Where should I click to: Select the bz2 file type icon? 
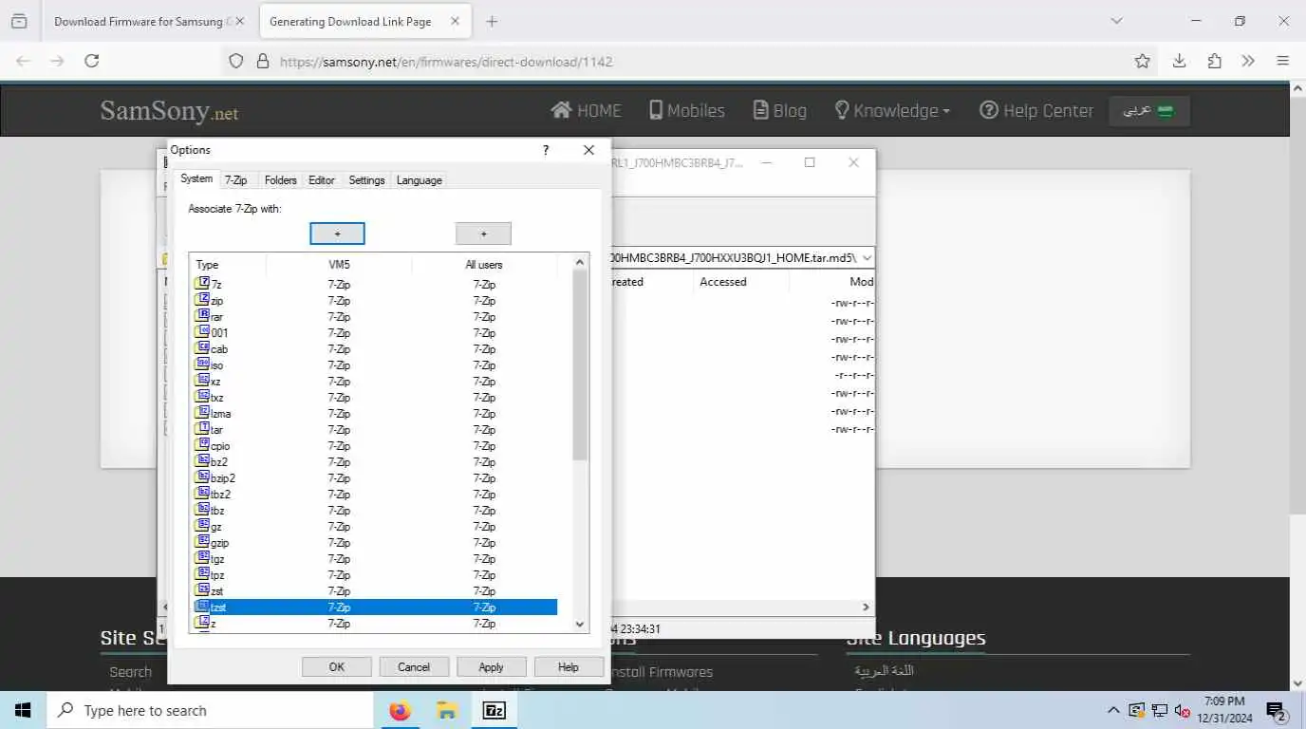point(201,461)
